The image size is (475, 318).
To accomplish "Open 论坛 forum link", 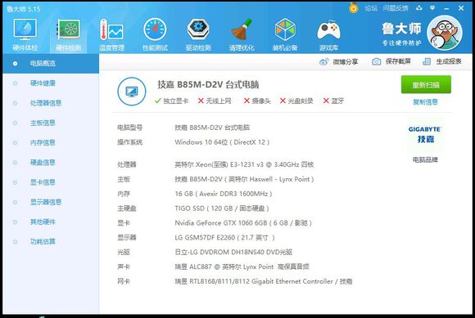I will (371, 8).
